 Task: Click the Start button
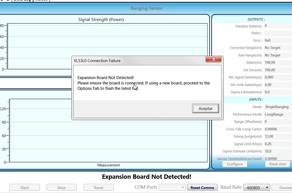(x=24, y=187)
